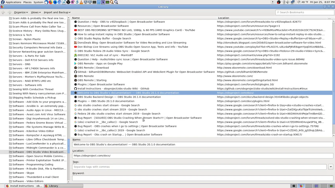Click the volume speaker tray icon

pos(288,2)
